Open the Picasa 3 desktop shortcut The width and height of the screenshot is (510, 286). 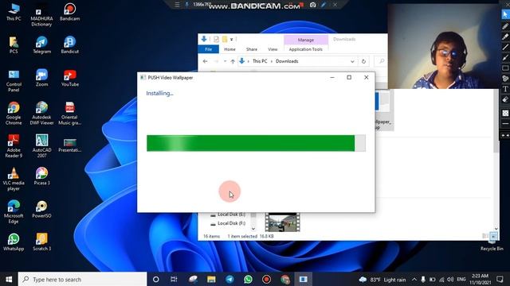tap(41, 176)
